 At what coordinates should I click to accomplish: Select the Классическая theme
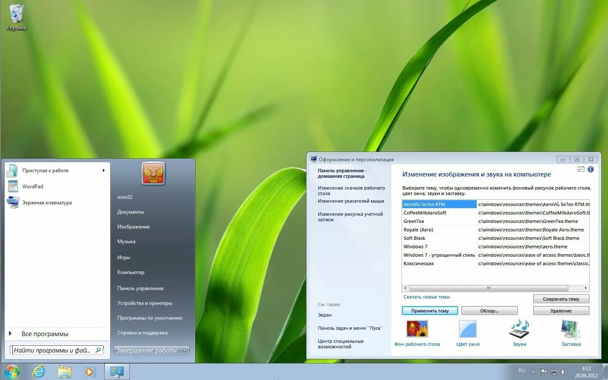tap(496, 263)
